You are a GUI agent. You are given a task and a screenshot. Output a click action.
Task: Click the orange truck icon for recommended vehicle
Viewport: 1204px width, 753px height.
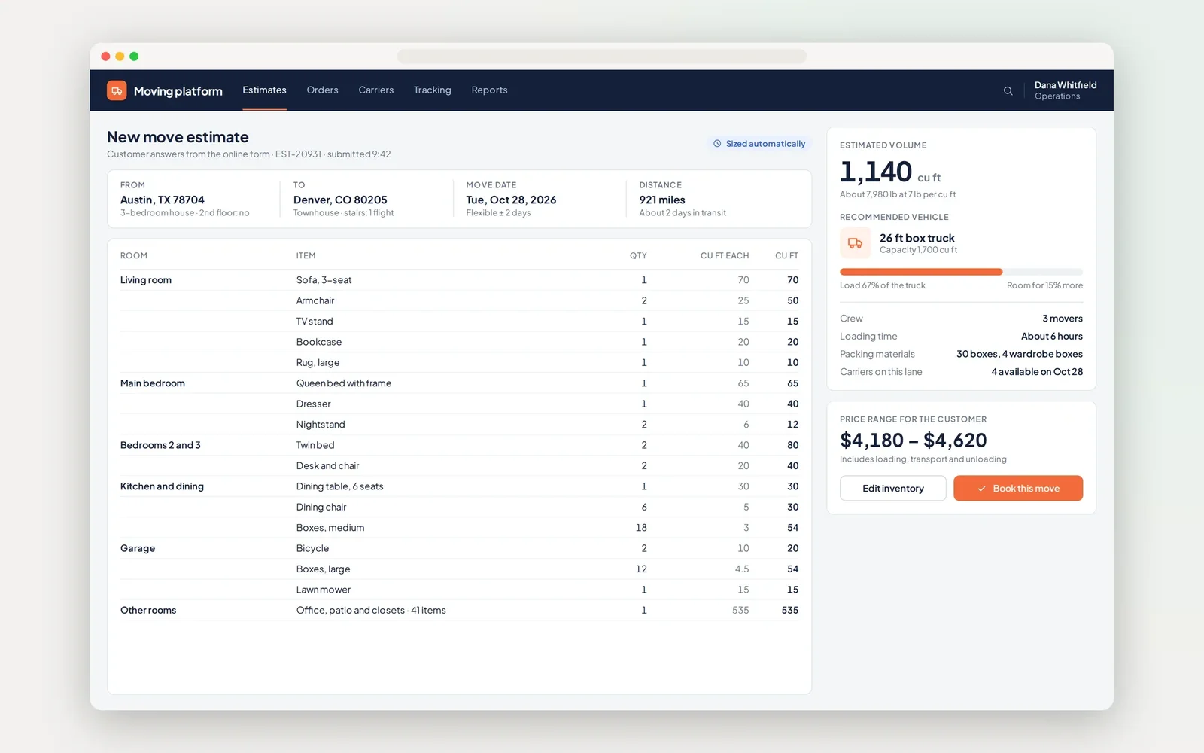(856, 243)
